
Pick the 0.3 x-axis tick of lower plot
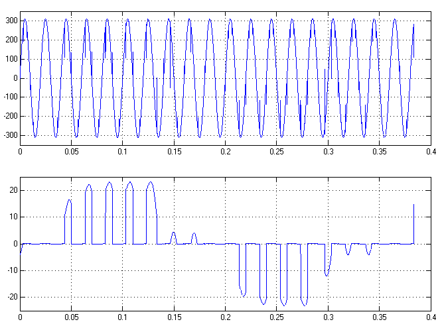[x=328, y=317]
